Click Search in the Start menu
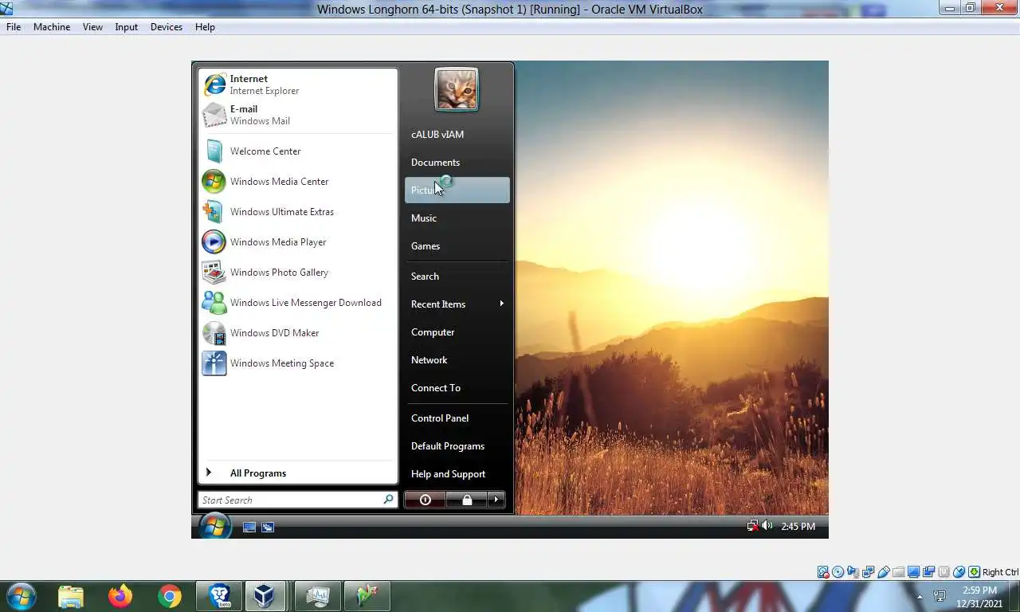Screen dimensions: 1020x612 coord(457,277)
